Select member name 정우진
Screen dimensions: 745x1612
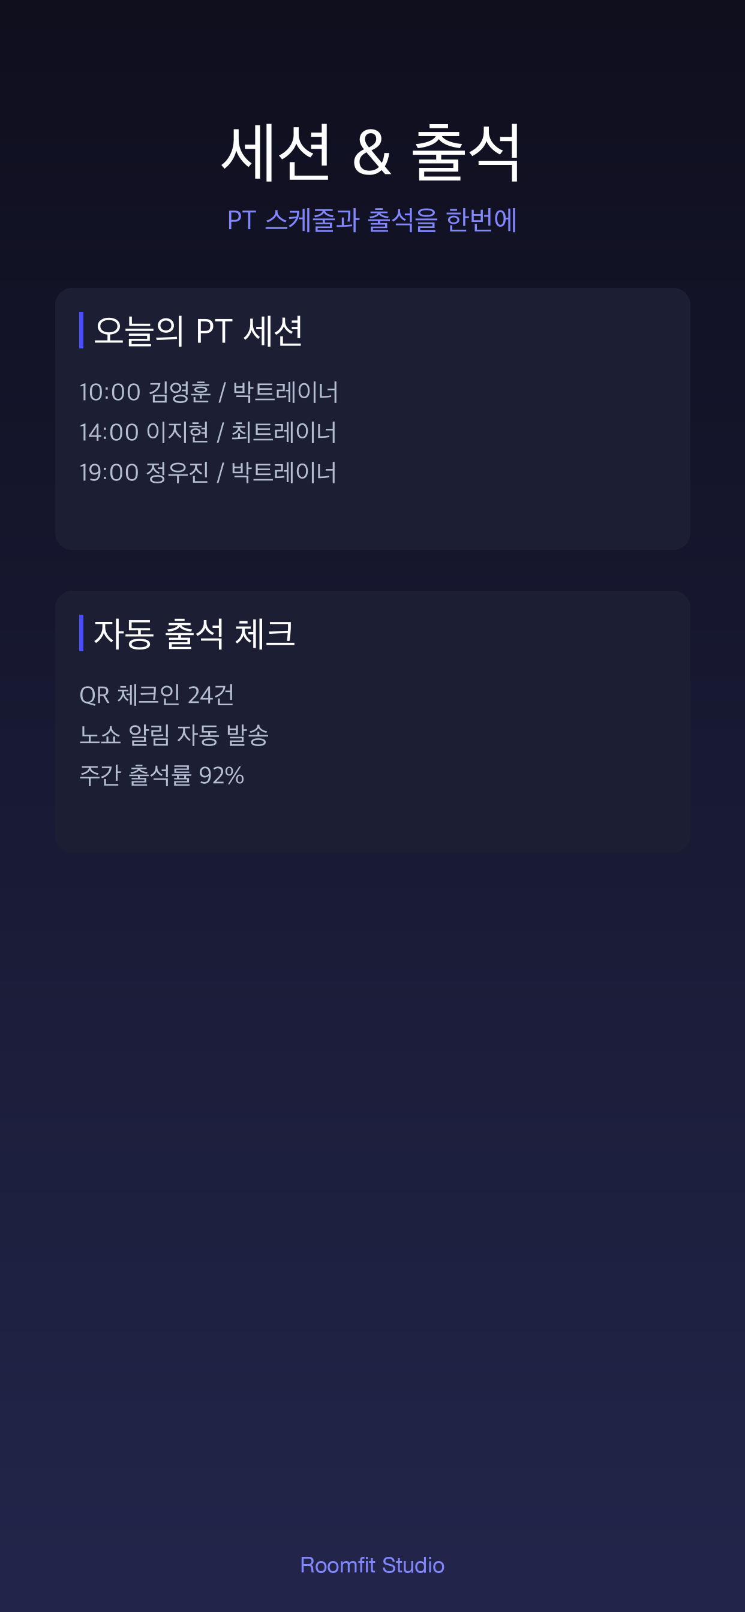[177, 473]
